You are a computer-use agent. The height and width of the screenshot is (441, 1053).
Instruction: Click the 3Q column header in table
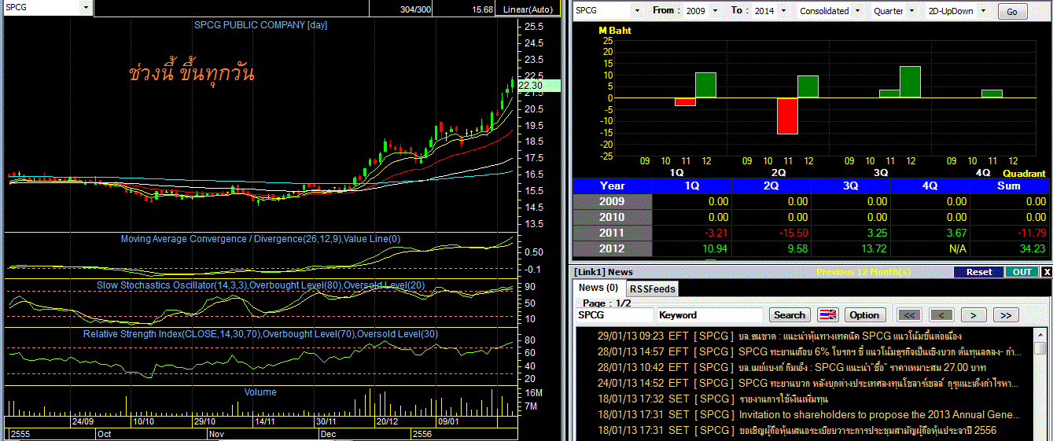[x=851, y=186]
